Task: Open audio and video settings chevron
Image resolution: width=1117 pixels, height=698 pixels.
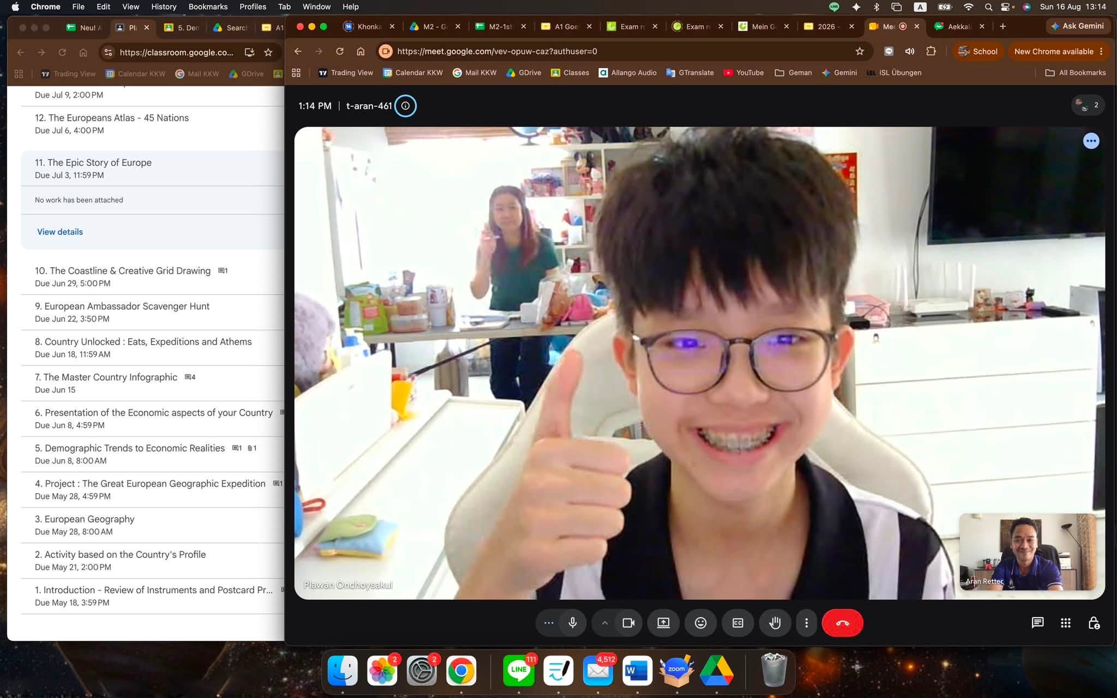Action: tap(604, 623)
